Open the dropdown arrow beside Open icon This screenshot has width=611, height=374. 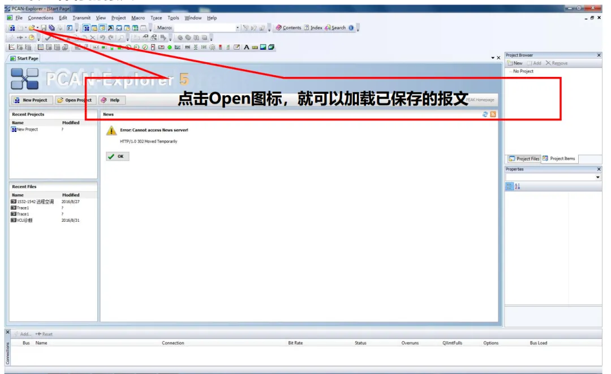pos(37,28)
